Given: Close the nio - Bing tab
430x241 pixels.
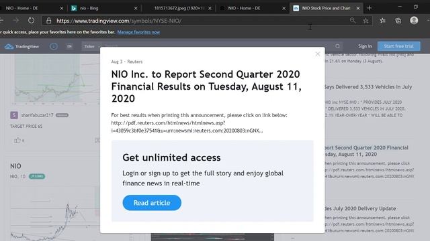Looking at the screenshot, I should coord(136,8).
